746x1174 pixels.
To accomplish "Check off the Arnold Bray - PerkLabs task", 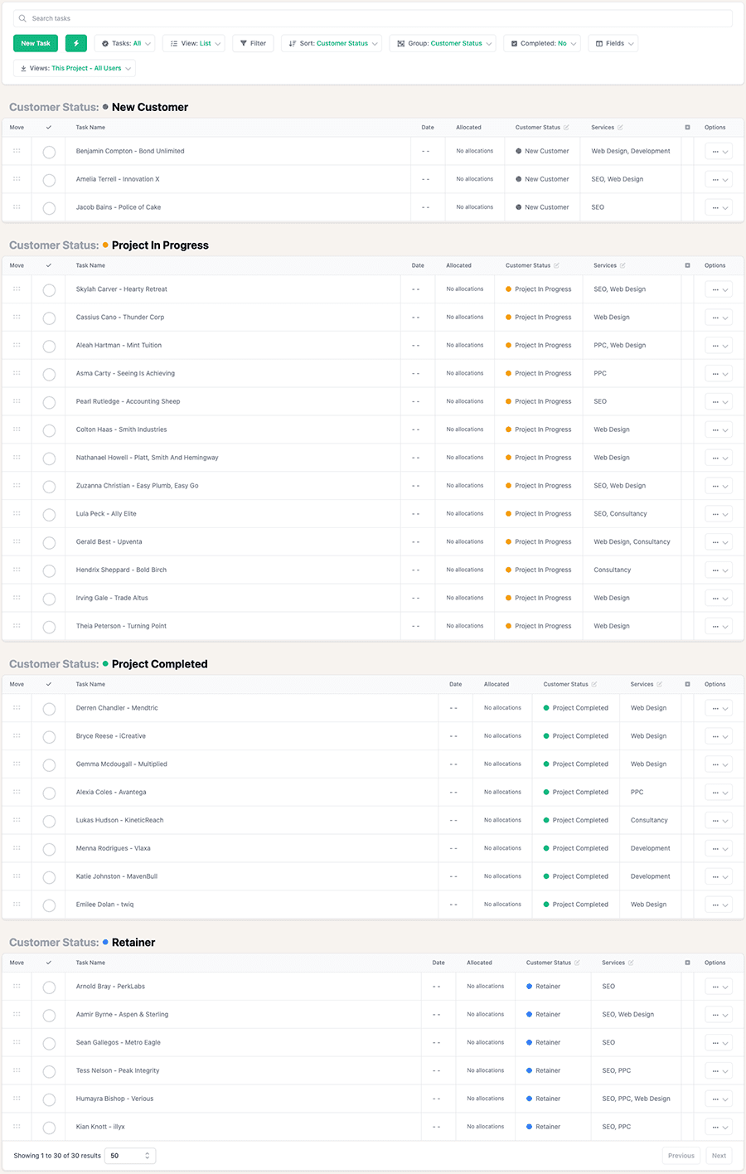I will [x=49, y=987].
